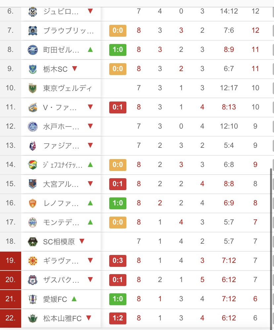Open the 東京ヴェルディ team name
Screen dimensions: 274x330
coord(68,88)
